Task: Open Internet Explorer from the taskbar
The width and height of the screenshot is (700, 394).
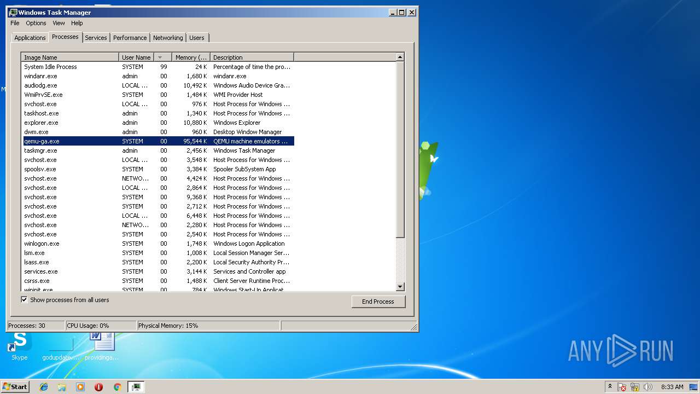Action: click(44, 387)
